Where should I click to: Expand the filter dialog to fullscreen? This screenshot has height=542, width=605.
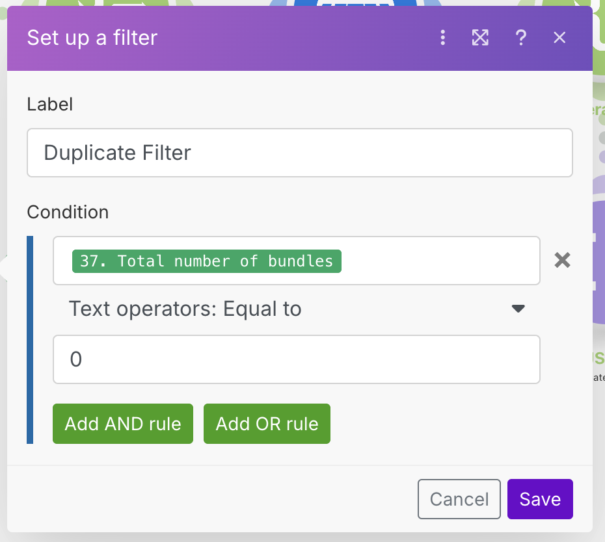(480, 38)
